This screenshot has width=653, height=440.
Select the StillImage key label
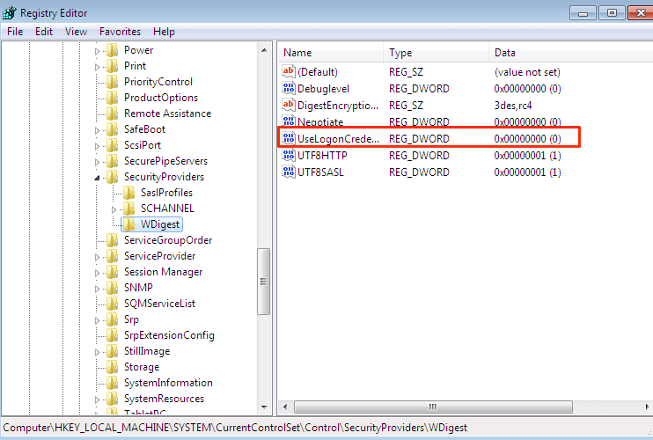[x=147, y=351]
